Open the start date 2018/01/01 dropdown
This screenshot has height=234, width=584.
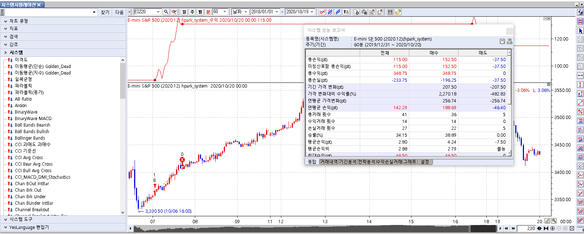pos(277,12)
